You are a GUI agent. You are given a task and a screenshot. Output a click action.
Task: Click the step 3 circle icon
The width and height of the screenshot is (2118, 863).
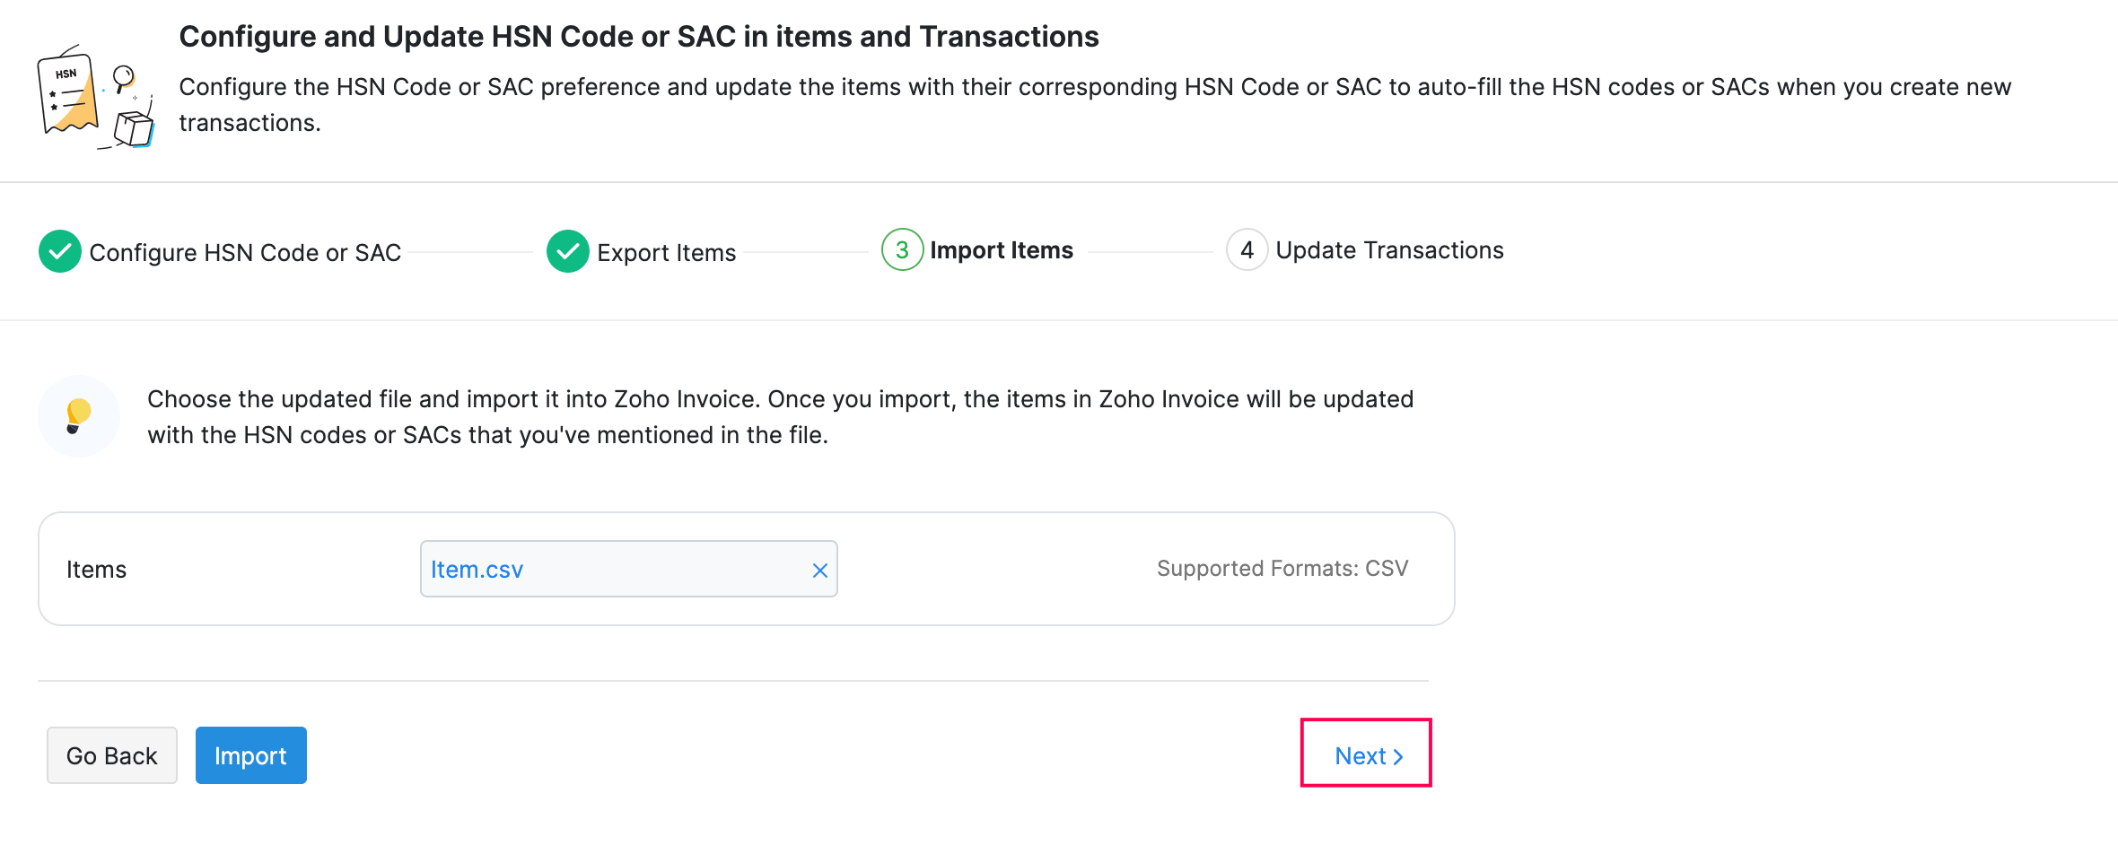tap(902, 250)
